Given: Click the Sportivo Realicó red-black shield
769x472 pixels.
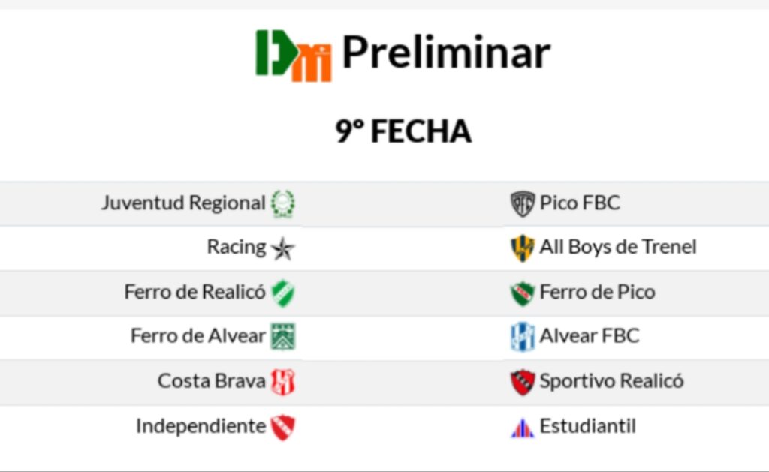Looking at the screenshot, I should pos(523,382).
